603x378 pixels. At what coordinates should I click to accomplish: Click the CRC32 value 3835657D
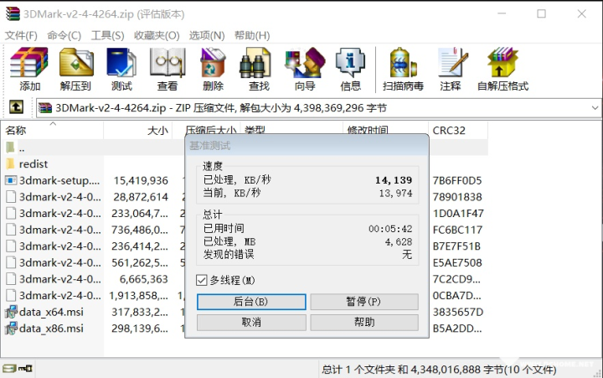coord(457,312)
